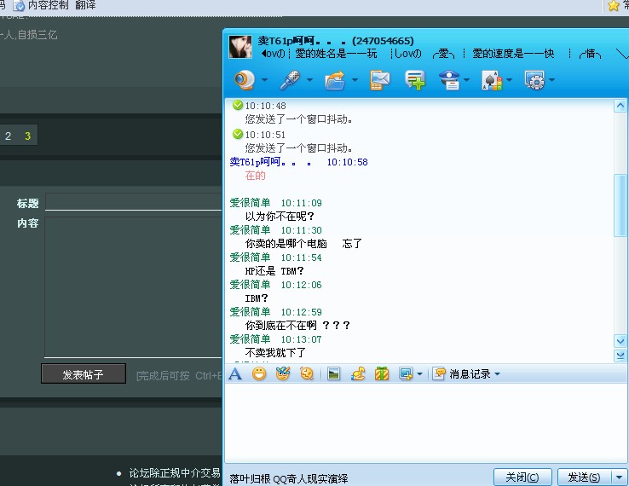Click the send picture icon
Image resolution: width=629 pixels, height=486 pixels.
pyautogui.click(x=334, y=373)
